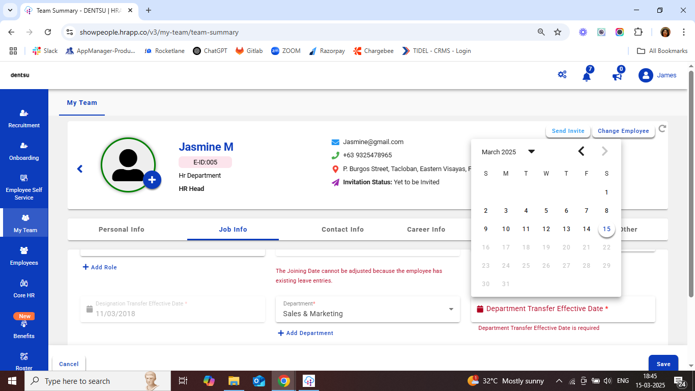Switch to the Contact Info tab
The width and height of the screenshot is (695, 391).
[342, 230]
